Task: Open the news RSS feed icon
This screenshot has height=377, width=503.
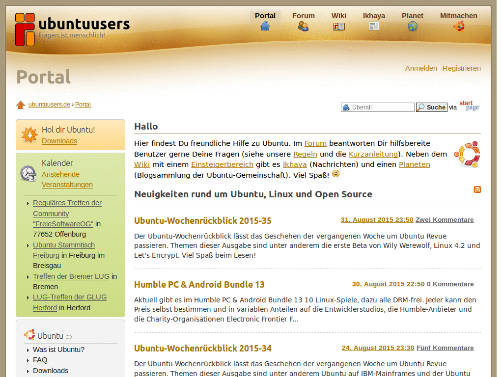Action: tap(477, 189)
